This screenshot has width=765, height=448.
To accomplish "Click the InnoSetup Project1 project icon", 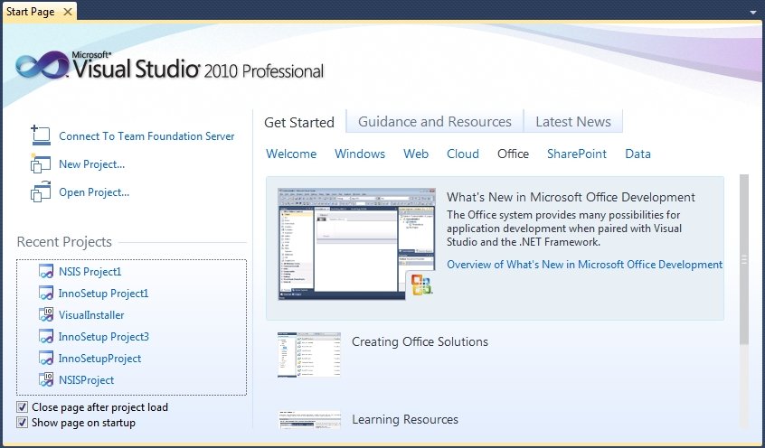I will (x=46, y=293).
